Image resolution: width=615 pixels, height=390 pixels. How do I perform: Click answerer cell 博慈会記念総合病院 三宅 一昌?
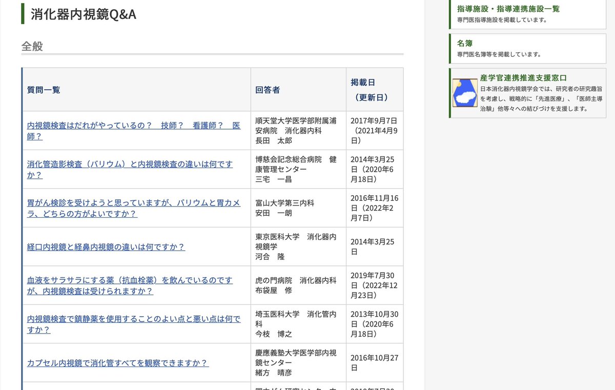pos(298,169)
